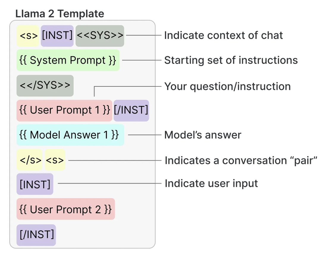Click the final [/INST] block at bottom
The width and height of the screenshot is (321, 253).
36,235
